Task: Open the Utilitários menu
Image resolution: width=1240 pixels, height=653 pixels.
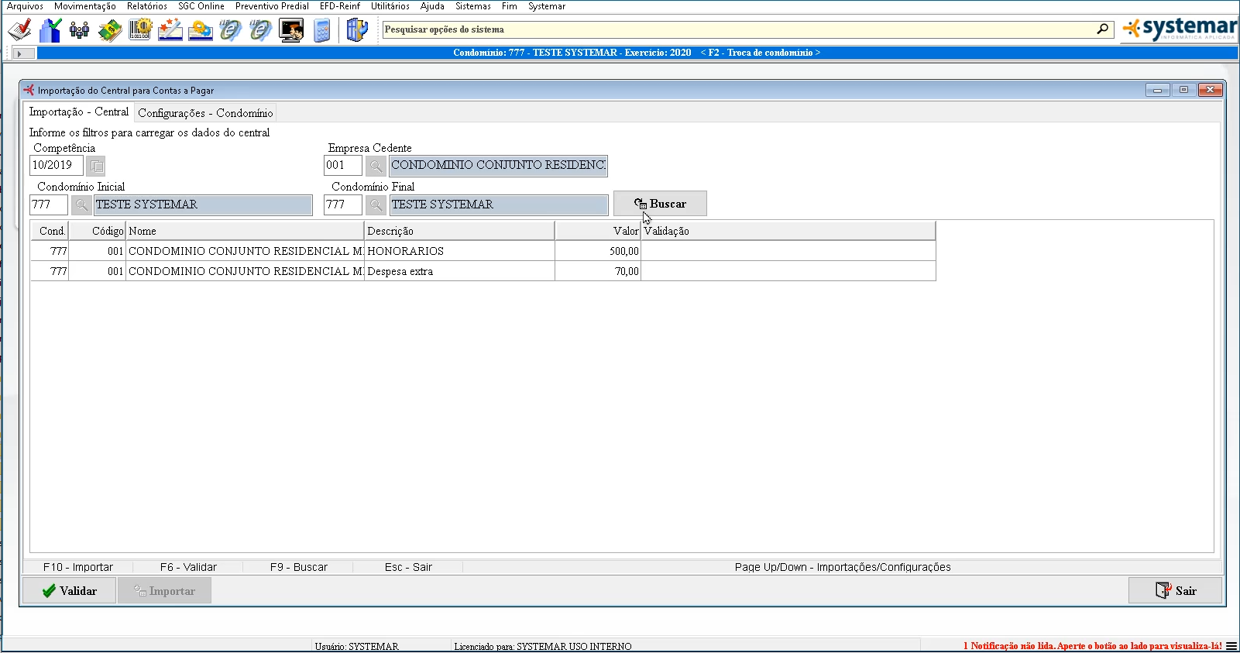Action: pos(390,6)
